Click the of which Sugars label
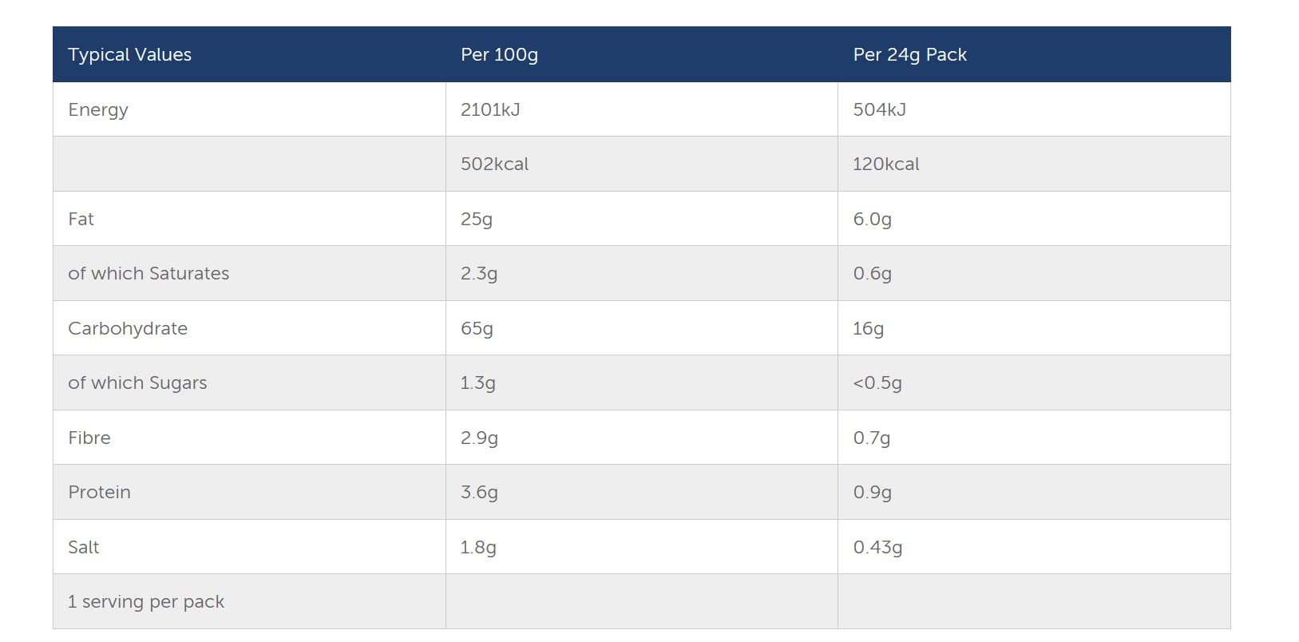This screenshot has width=1299, height=642. (x=137, y=383)
